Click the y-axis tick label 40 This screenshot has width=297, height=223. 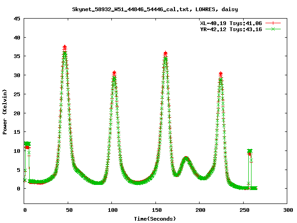point(17,38)
